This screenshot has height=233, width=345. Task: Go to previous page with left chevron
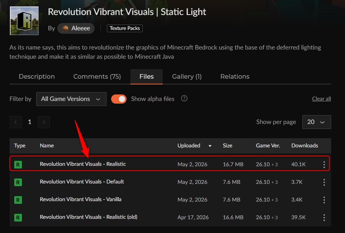(16, 122)
